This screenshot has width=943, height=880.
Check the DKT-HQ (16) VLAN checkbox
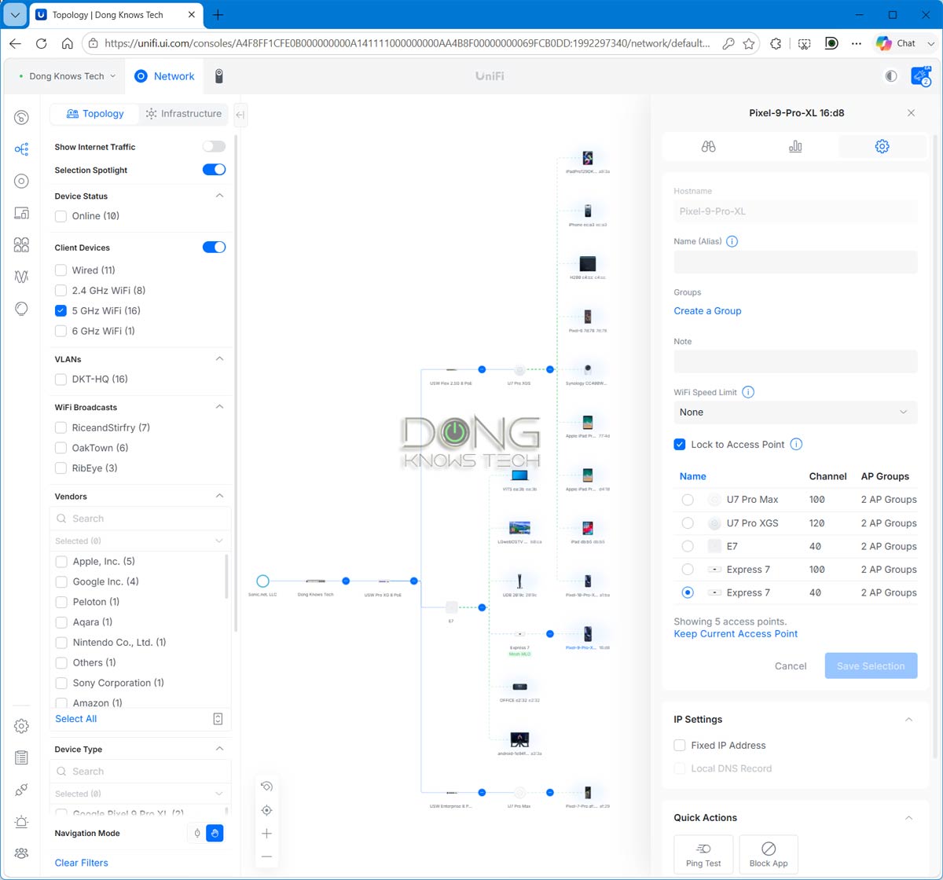tap(61, 379)
